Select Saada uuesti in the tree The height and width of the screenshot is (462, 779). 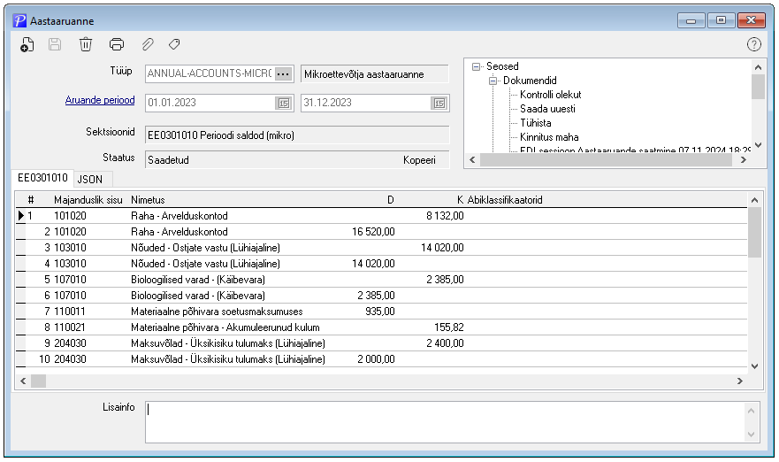[547, 108]
